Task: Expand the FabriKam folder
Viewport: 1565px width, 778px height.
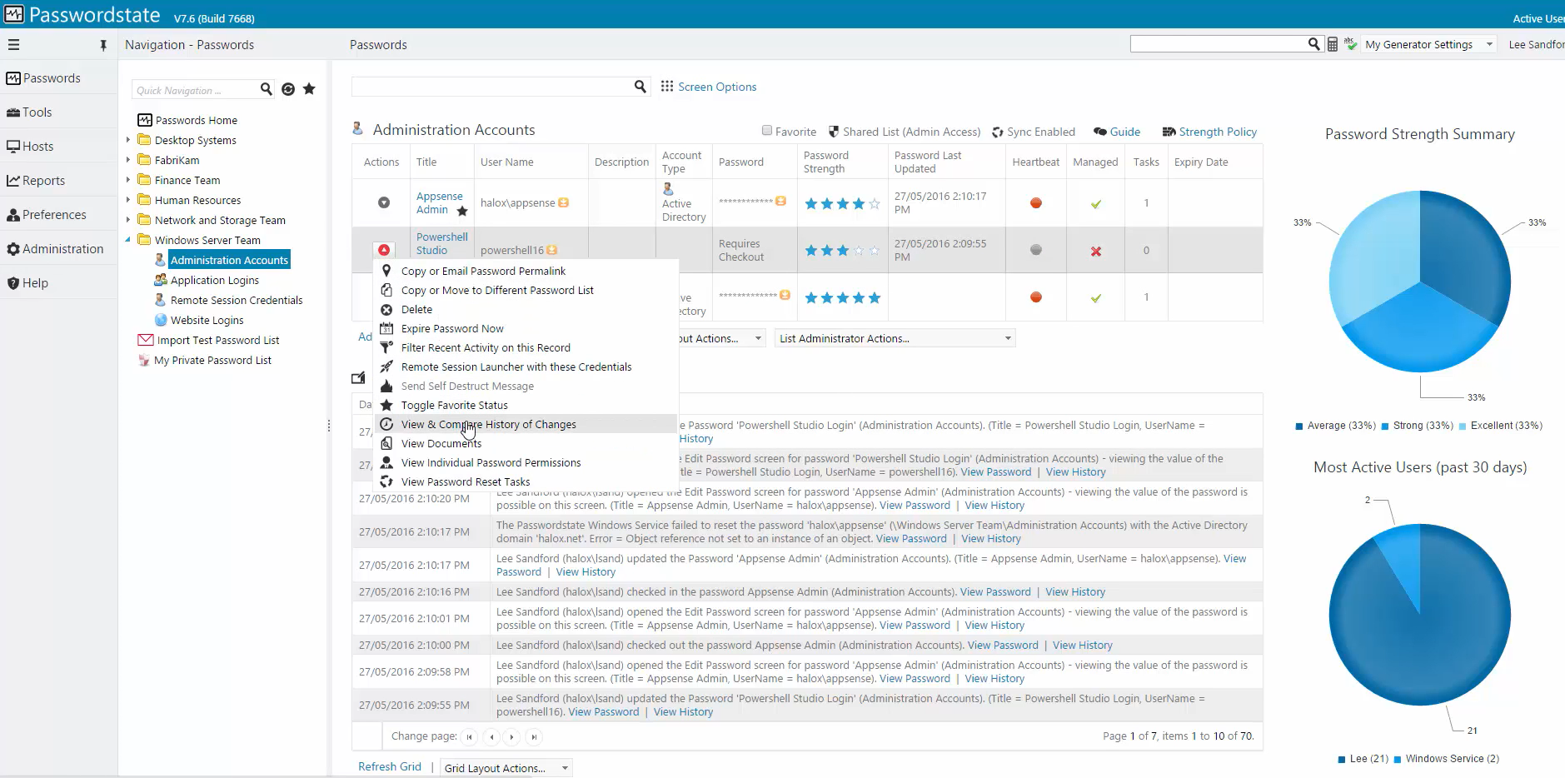Action: [128, 160]
